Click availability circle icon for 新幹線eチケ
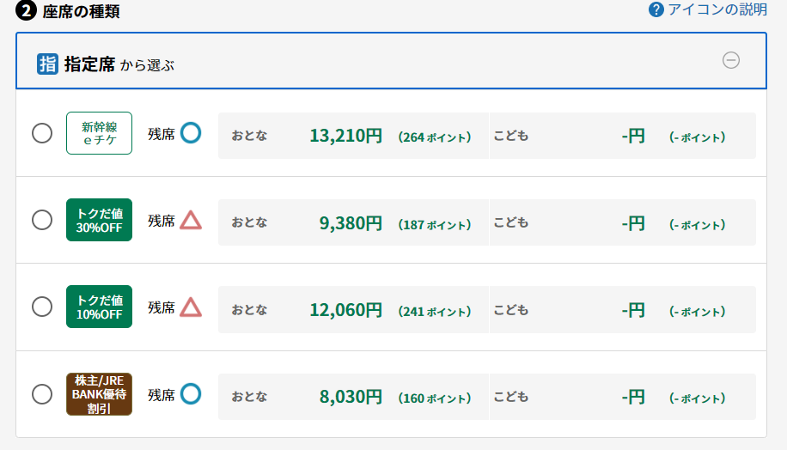Image resolution: width=787 pixels, height=450 pixels. click(191, 133)
